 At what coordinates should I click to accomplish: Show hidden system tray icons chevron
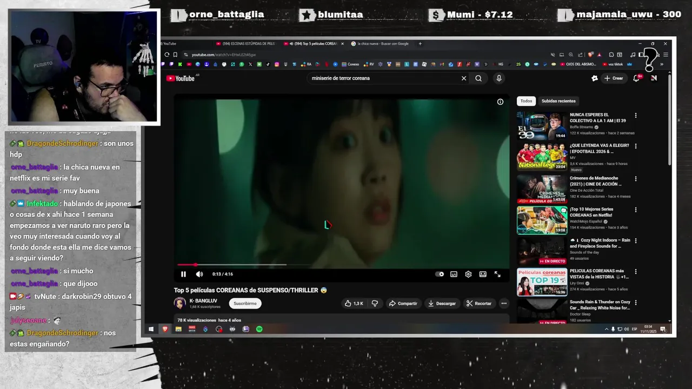tap(606, 329)
